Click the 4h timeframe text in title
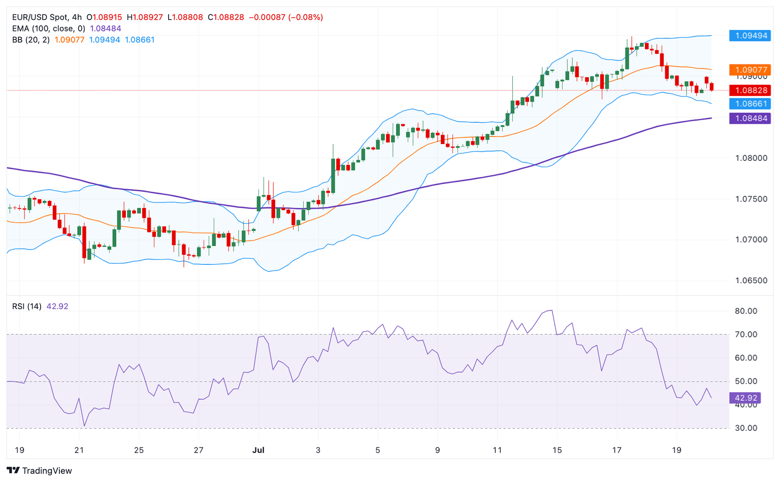This screenshot has height=482, width=780. coord(77,17)
